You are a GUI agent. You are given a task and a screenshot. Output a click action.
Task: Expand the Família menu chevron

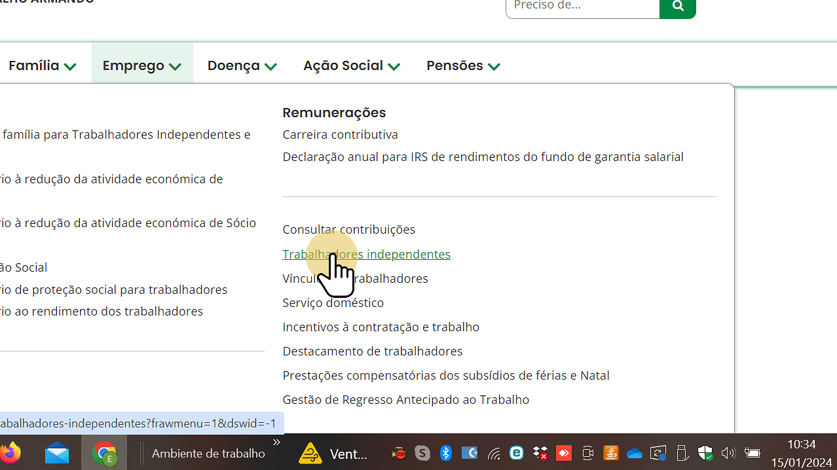(70, 66)
